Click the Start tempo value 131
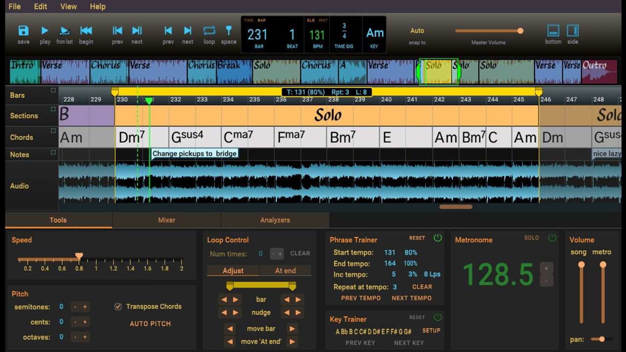 (389, 253)
